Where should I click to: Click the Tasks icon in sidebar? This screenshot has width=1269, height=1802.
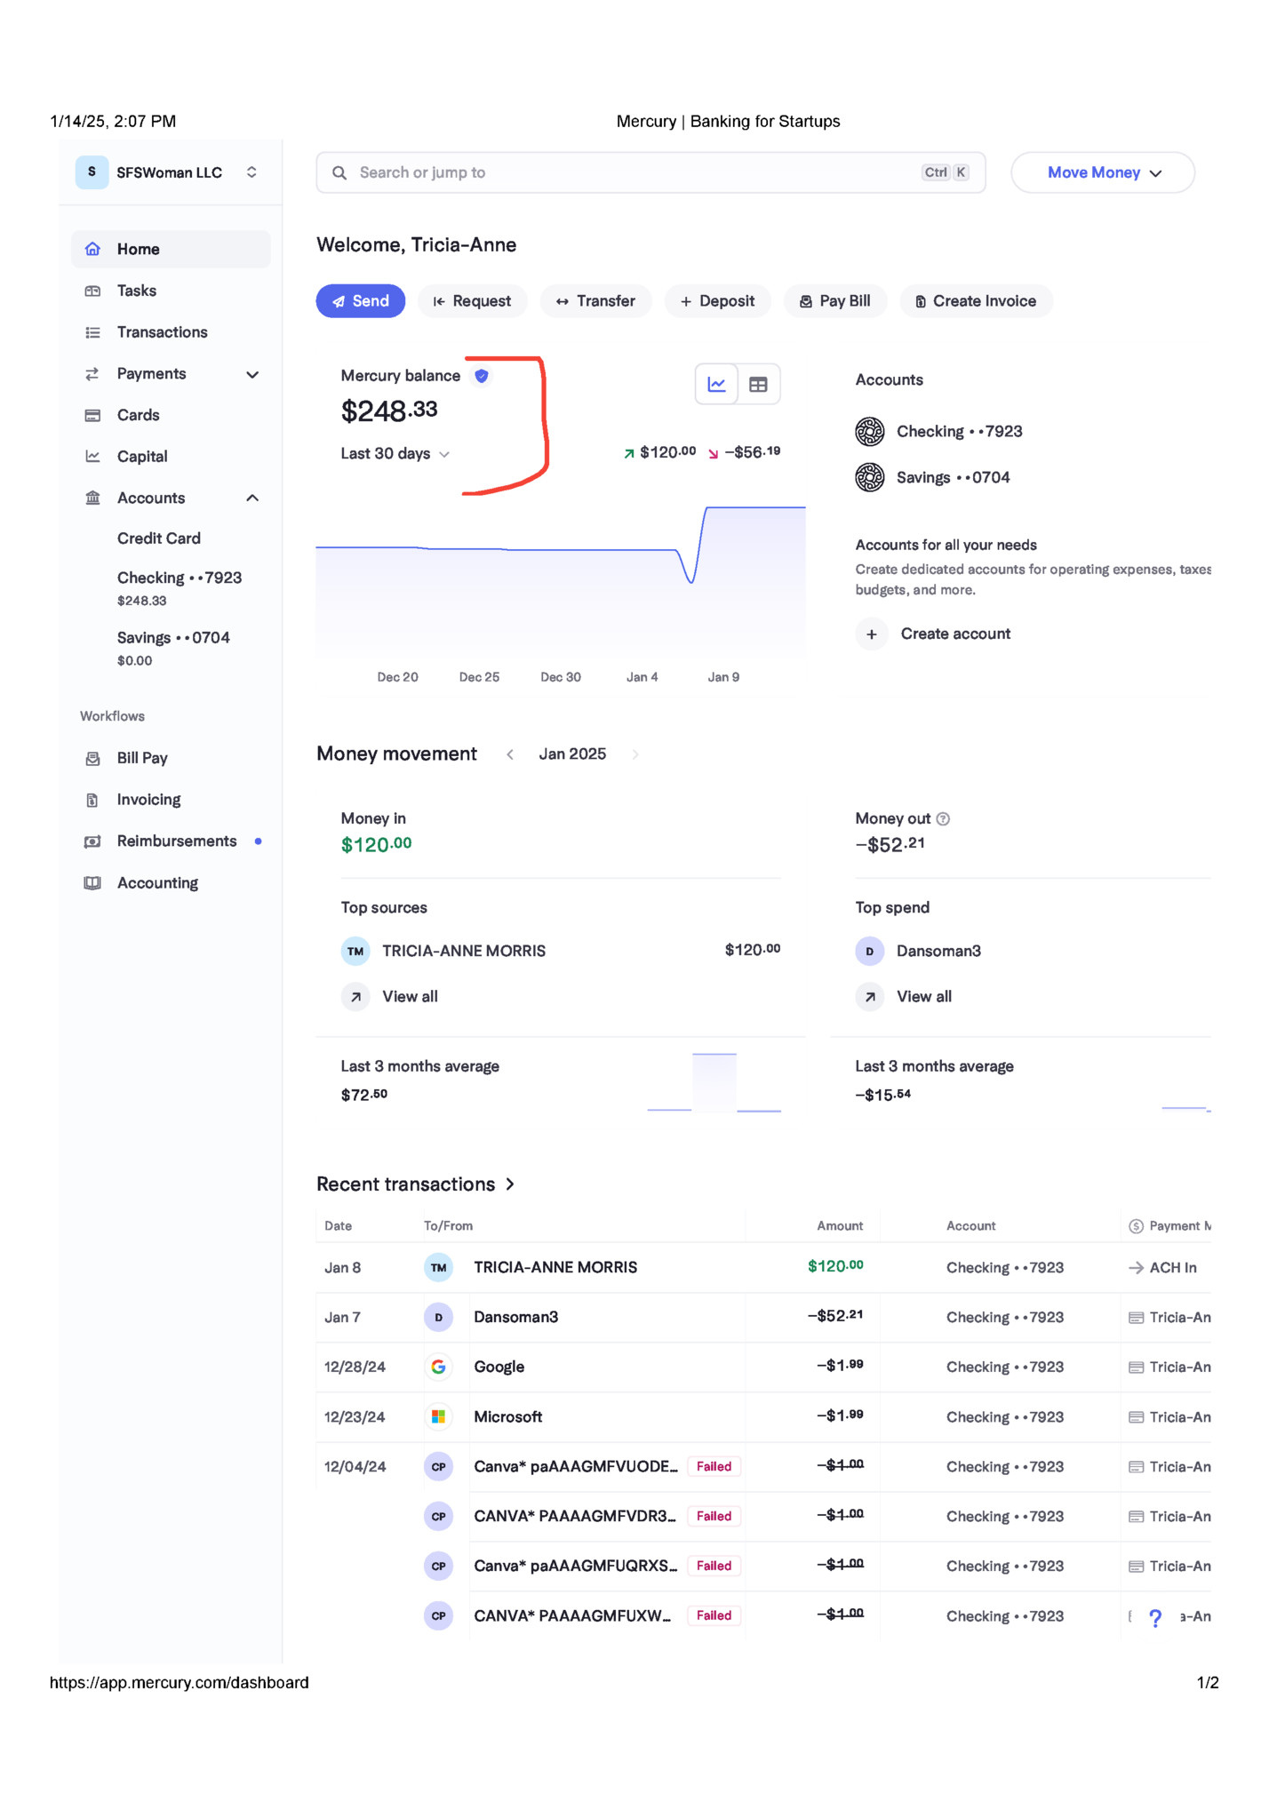coord(92,291)
